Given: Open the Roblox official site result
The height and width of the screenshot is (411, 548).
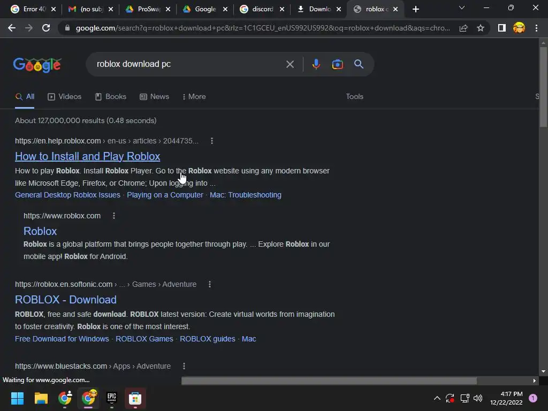Looking at the screenshot, I should point(40,231).
